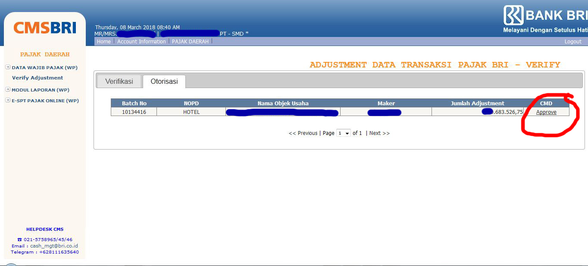The height and width of the screenshot is (266, 588).
Task: Open the Home menu item
Action: click(103, 41)
